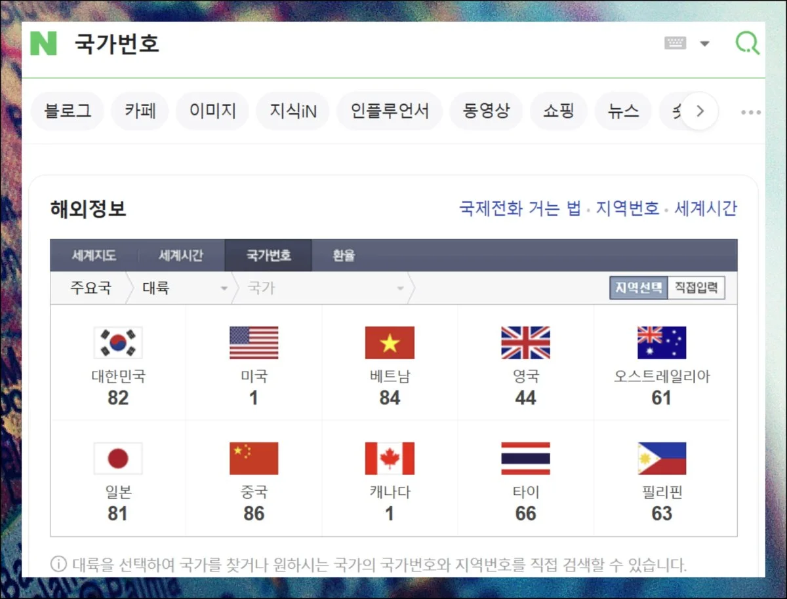Image resolution: width=787 pixels, height=599 pixels.
Task: Open the 국가 country dropdown
Action: tap(325, 288)
